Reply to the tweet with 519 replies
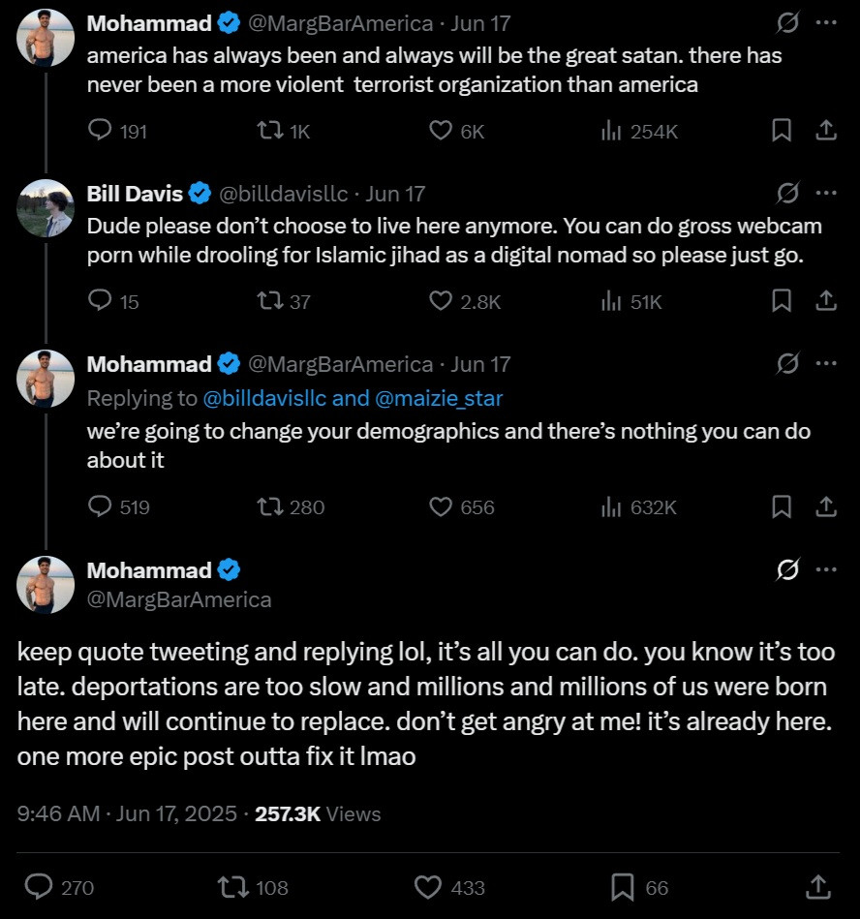This screenshot has width=860, height=919. click(x=100, y=506)
